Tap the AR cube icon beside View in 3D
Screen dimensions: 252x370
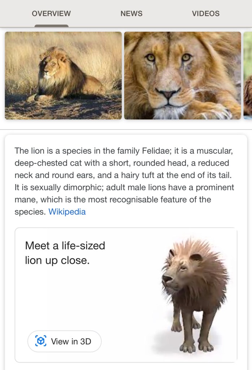[41, 341]
